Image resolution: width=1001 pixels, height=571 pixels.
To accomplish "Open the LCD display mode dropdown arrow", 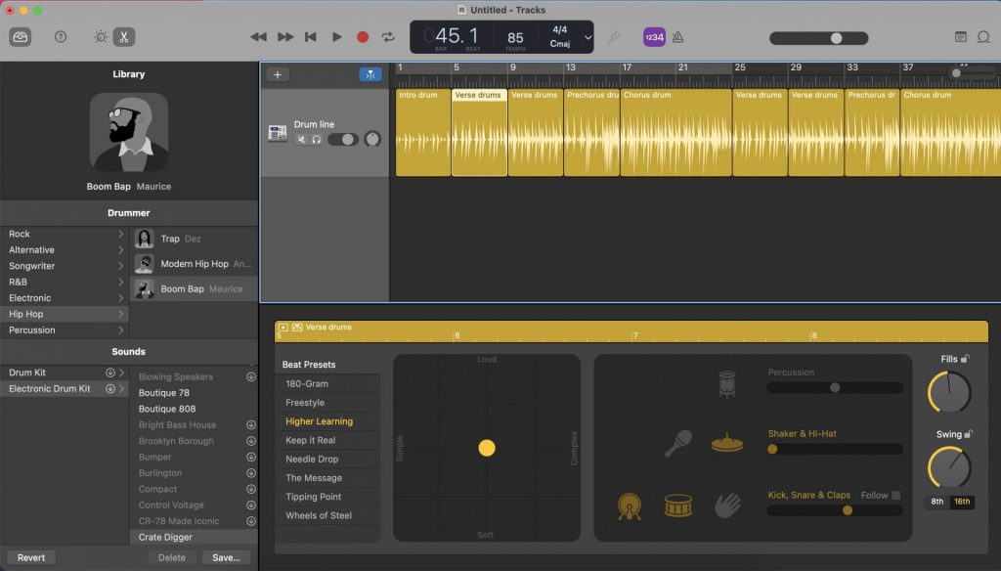I will point(588,37).
